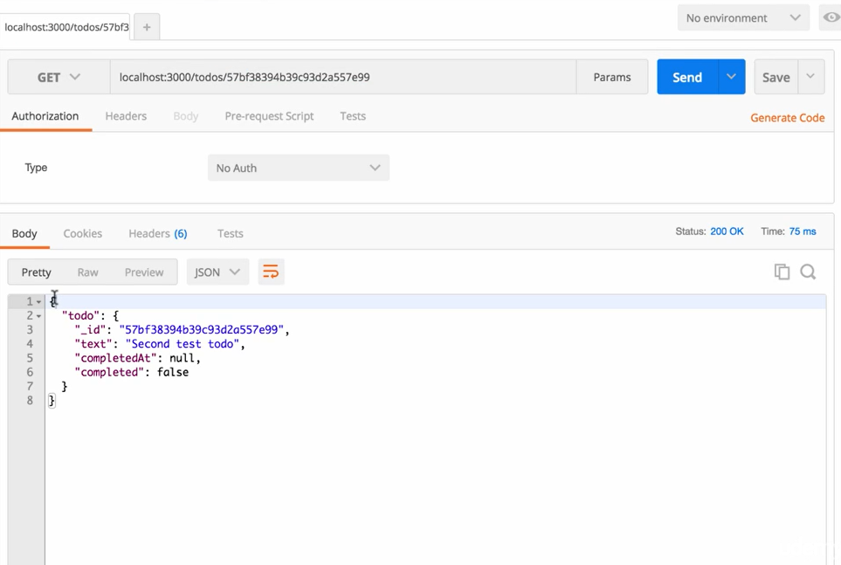The width and height of the screenshot is (841, 565).
Task: Click the Send button
Action: (687, 77)
